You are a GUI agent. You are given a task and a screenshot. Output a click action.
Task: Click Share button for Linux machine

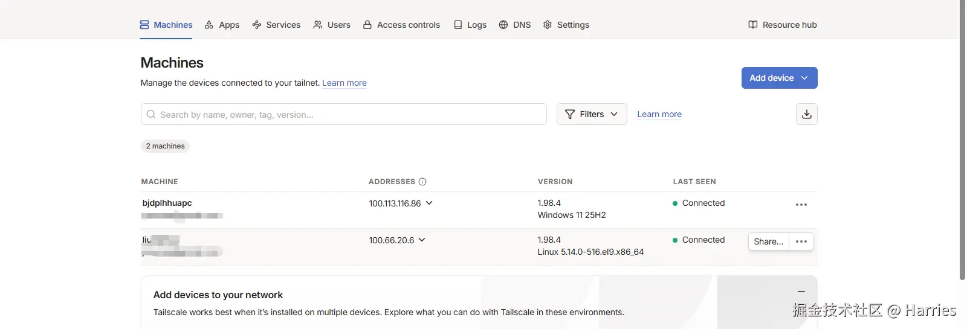[769, 241]
